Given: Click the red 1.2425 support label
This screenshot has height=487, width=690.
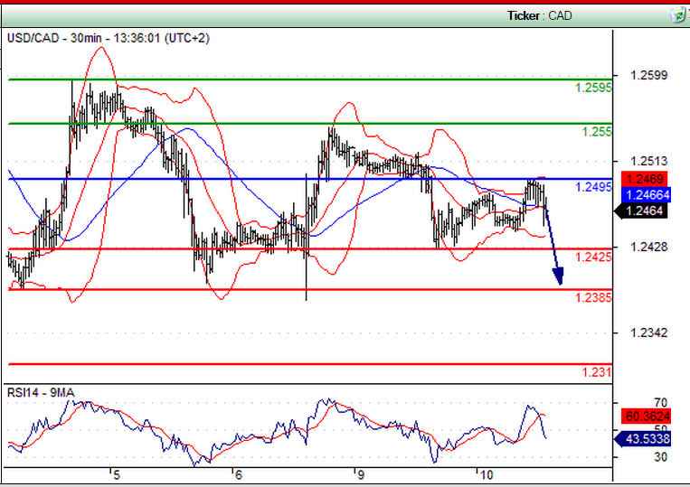Looking at the screenshot, I should pyautogui.click(x=593, y=257).
